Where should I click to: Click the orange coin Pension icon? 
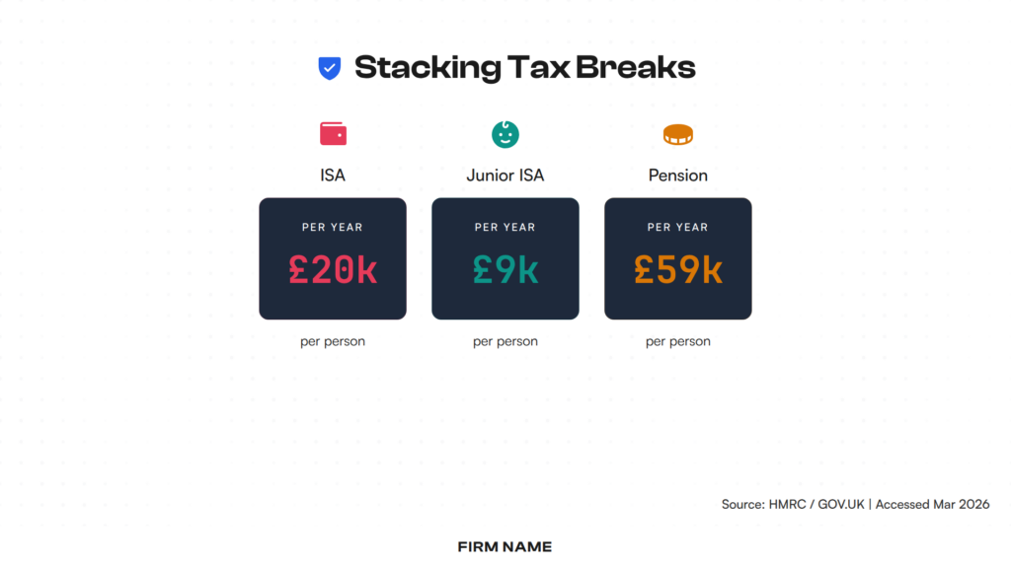677,134
